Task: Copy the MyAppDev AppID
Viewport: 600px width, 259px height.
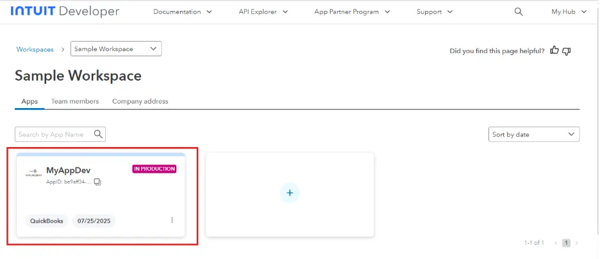Action: coord(97,182)
